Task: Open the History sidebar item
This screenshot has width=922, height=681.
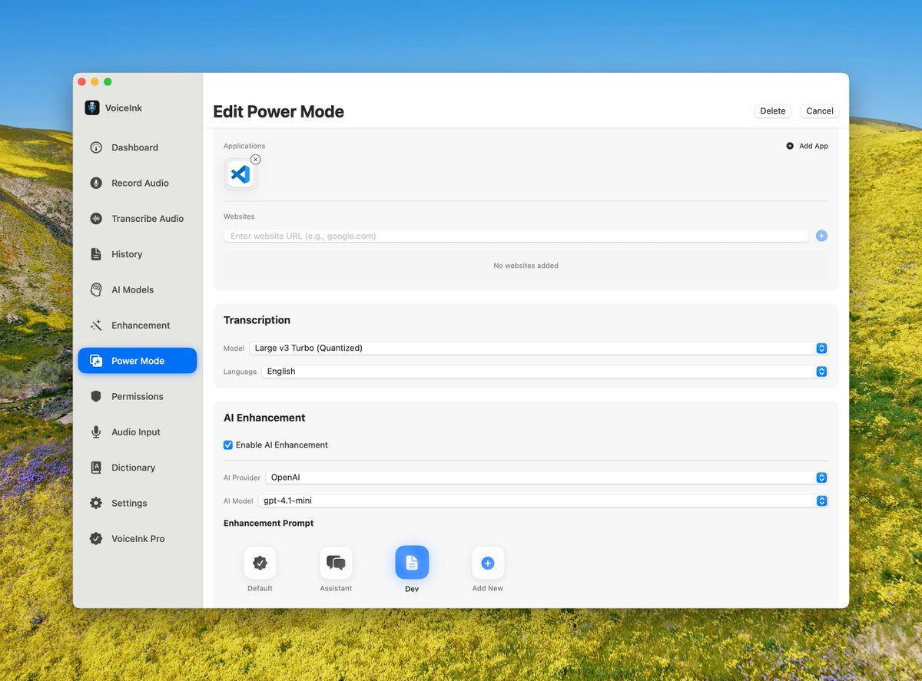Action: (x=138, y=254)
